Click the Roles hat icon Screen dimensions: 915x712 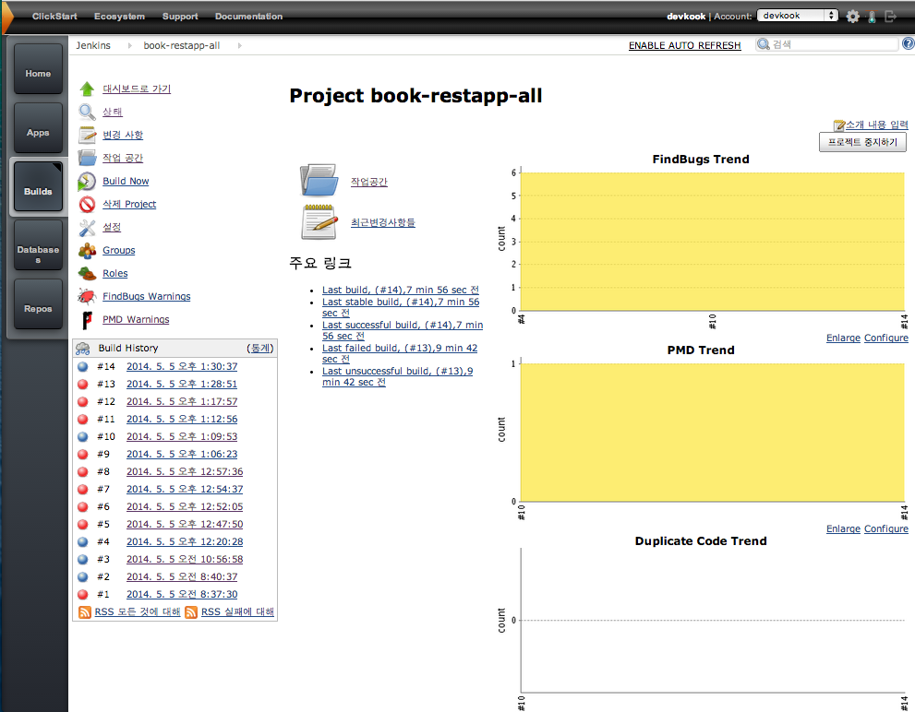pyautogui.click(x=87, y=274)
